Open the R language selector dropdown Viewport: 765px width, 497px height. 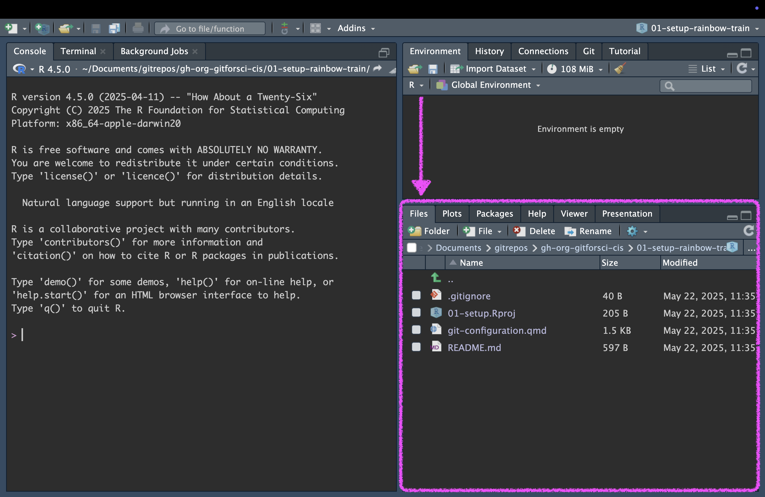416,85
